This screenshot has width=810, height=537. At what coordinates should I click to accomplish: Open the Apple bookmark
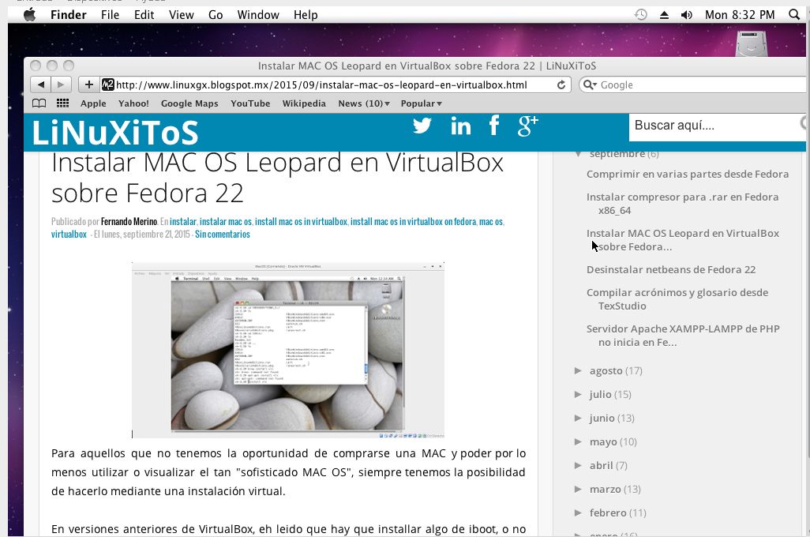pos(93,103)
